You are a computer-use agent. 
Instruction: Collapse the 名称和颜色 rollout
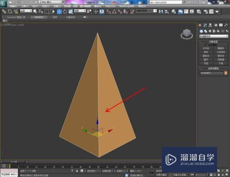tap(213, 68)
